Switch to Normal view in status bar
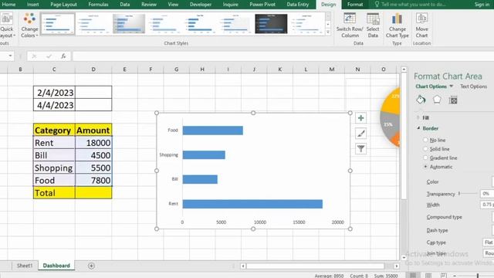This screenshot has height=278, width=494. [x=413, y=276]
